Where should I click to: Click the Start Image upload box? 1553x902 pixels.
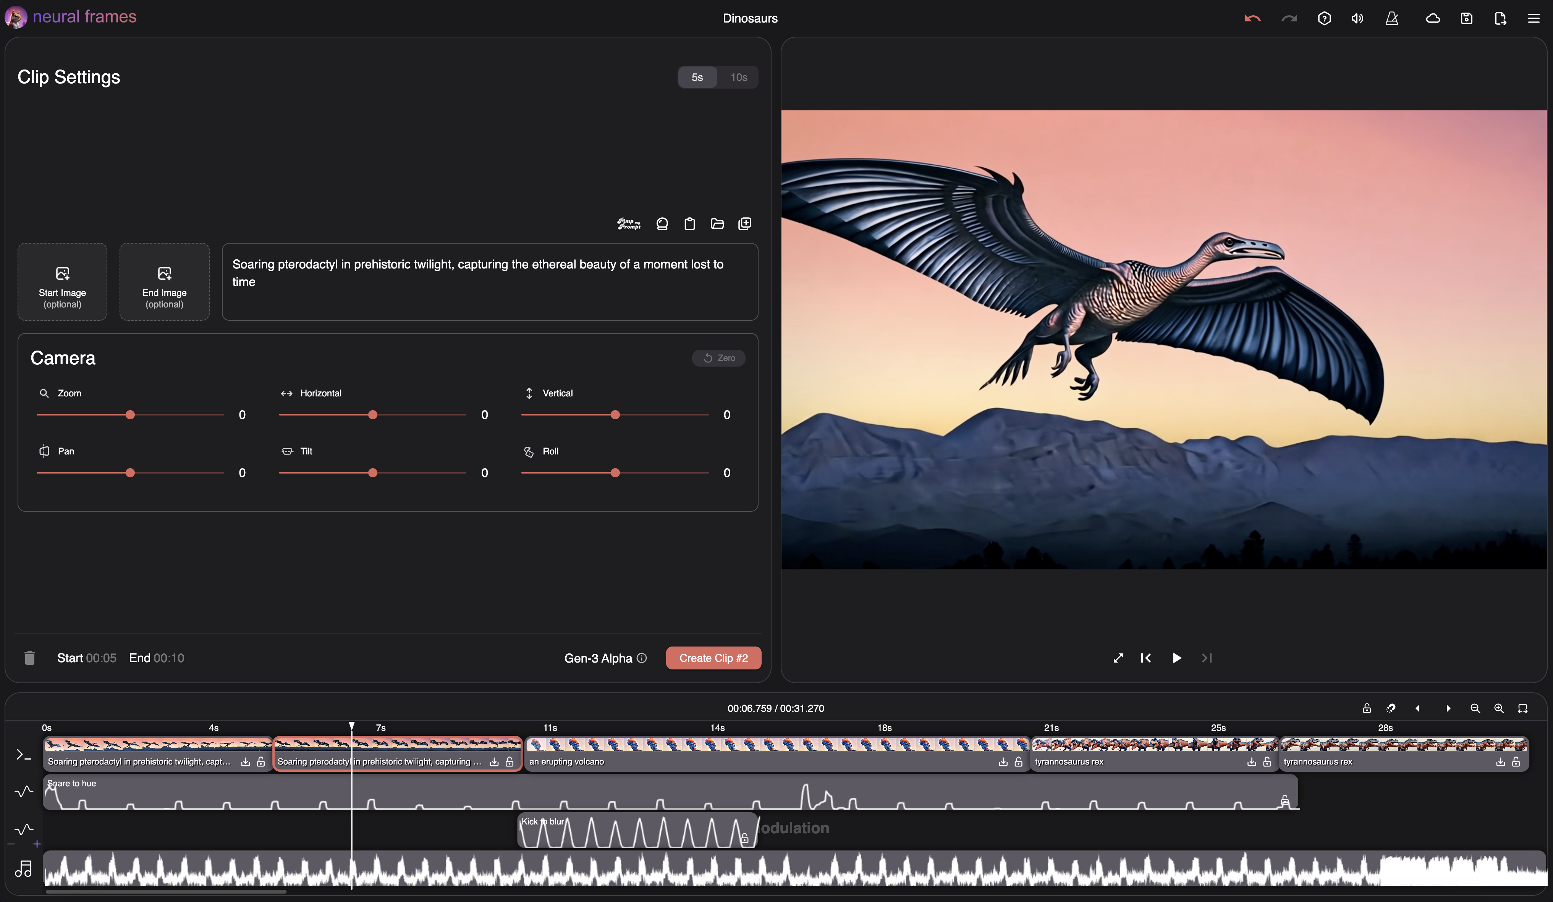click(x=62, y=282)
